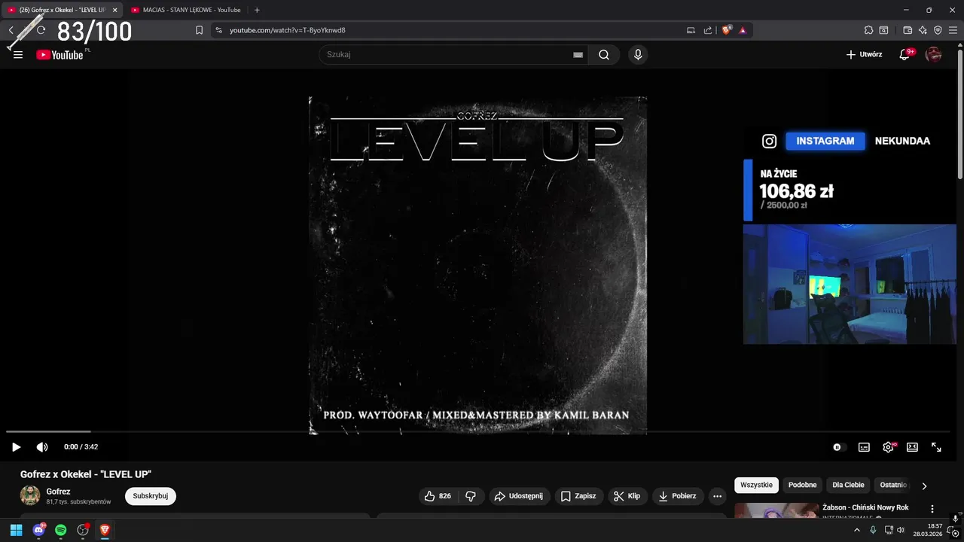
Task: Open a new browser tab
Action: pyautogui.click(x=257, y=10)
